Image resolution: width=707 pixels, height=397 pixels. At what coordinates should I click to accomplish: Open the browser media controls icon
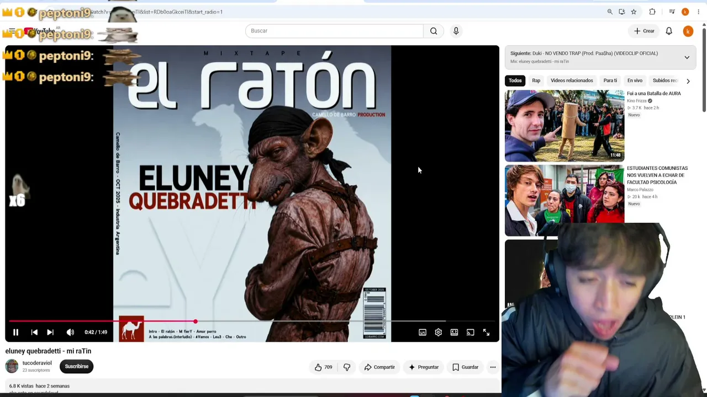click(672, 12)
